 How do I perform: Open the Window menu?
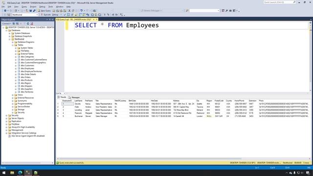(x=60, y=6)
